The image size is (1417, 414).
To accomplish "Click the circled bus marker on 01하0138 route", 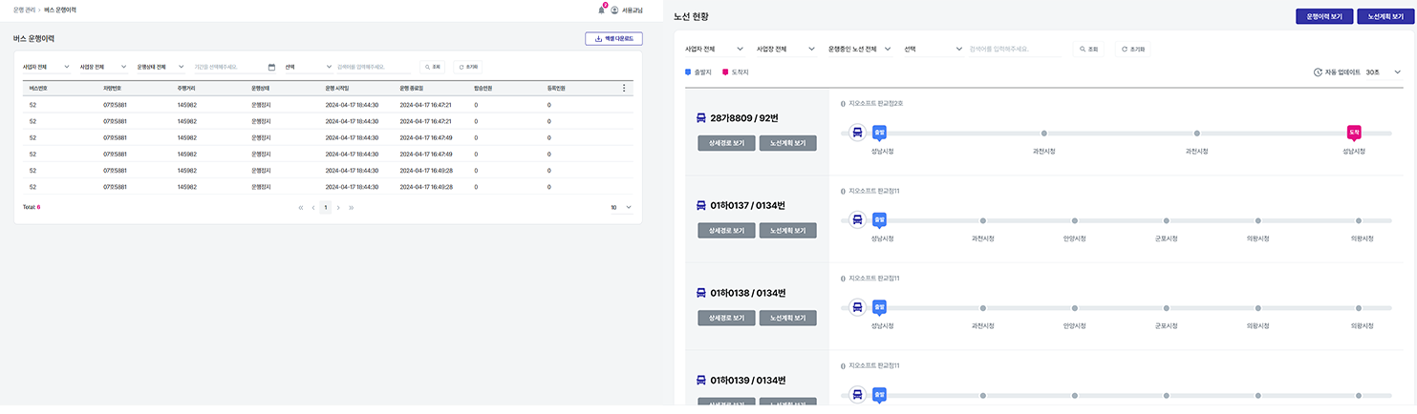I will (x=857, y=307).
